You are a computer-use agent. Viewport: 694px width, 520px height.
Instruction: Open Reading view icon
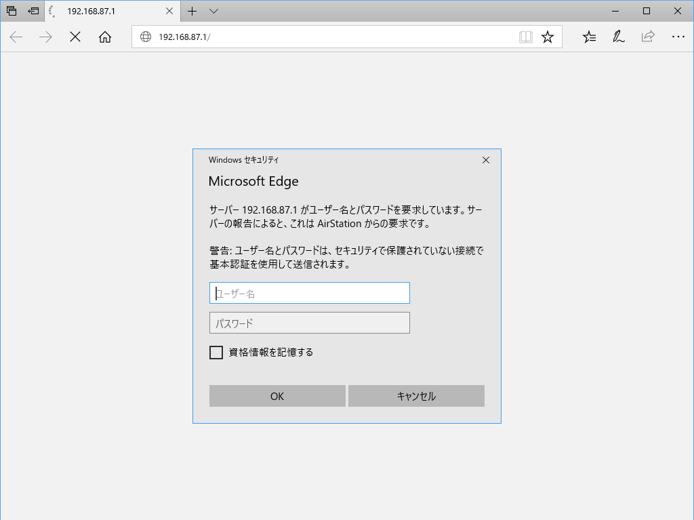526,37
